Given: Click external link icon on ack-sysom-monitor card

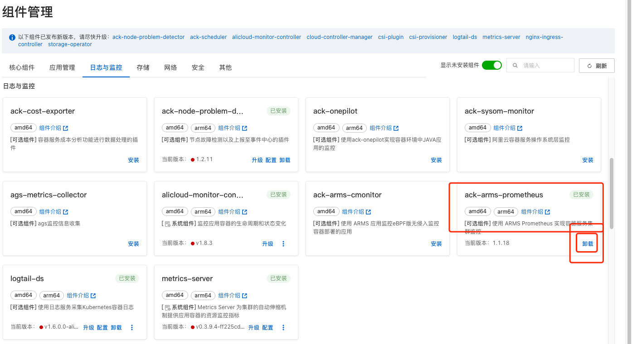Looking at the screenshot, I should click(520, 128).
